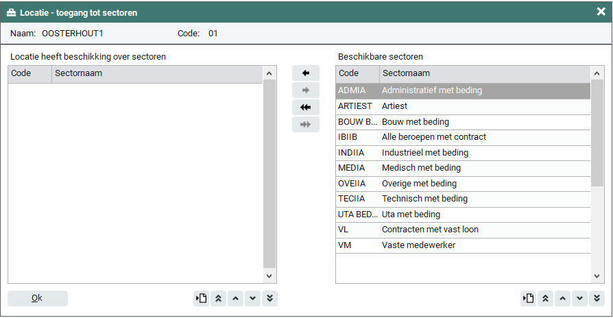
Task: Close the Locatie dialog window
Action: pyautogui.click(x=601, y=12)
